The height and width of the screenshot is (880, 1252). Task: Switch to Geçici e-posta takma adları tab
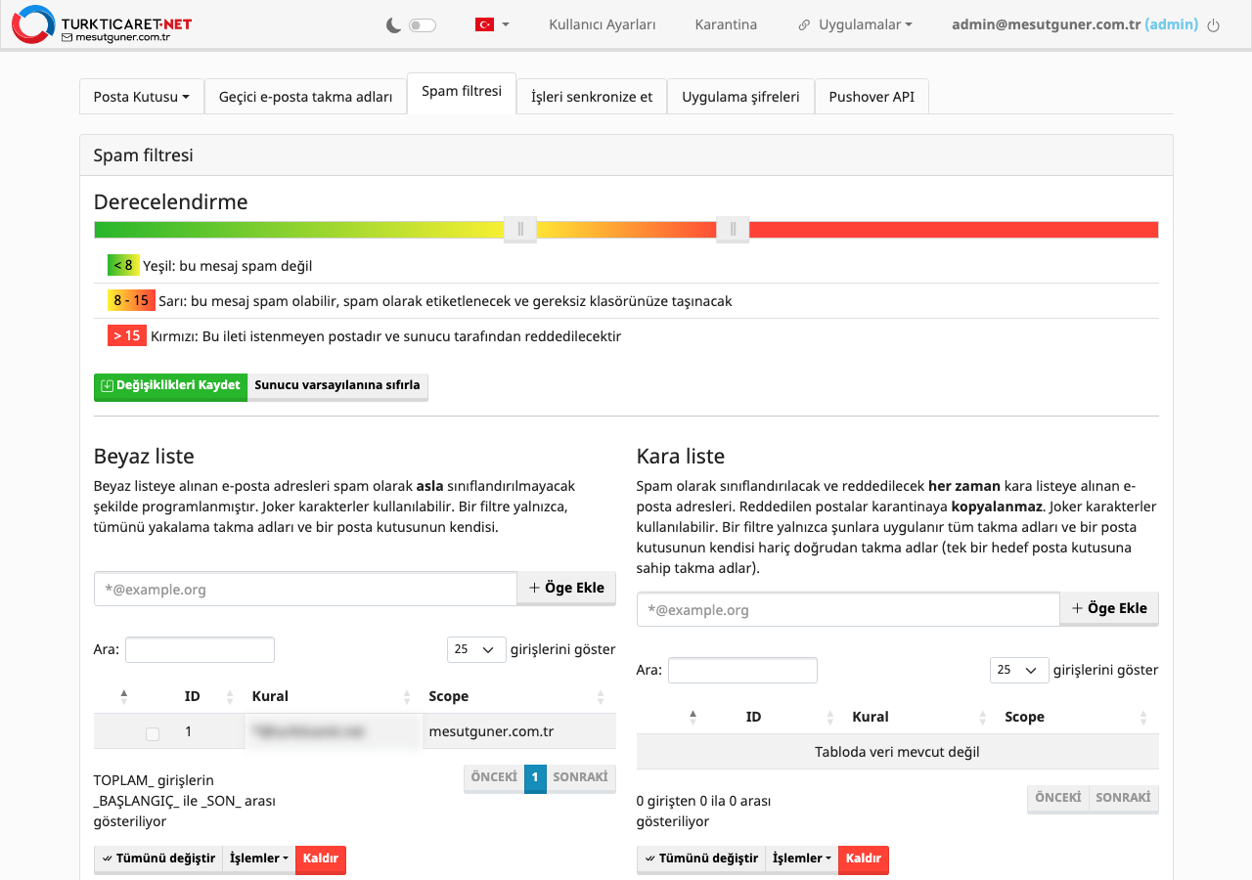pyautogui.click(x=305, y=97)
